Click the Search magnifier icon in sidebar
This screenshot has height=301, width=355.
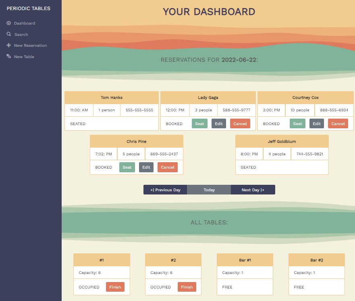click(x=8, y=34)
